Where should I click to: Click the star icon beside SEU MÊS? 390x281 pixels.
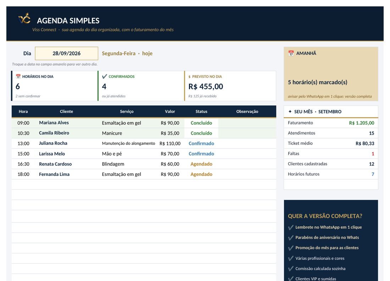click(290, 112)
